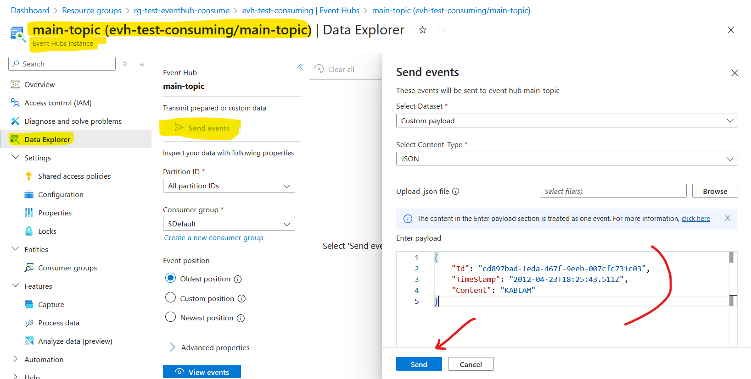Collapse the Features group
This screenshot has height=379, width=751.
click(x=15, y=286)
